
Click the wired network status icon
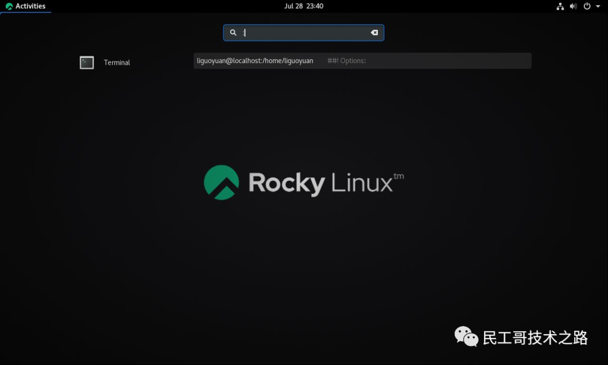[x=560, y=6]
